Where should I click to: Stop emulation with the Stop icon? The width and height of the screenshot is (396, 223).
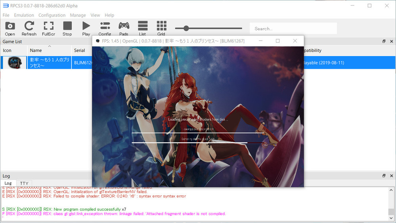(67, 28)
